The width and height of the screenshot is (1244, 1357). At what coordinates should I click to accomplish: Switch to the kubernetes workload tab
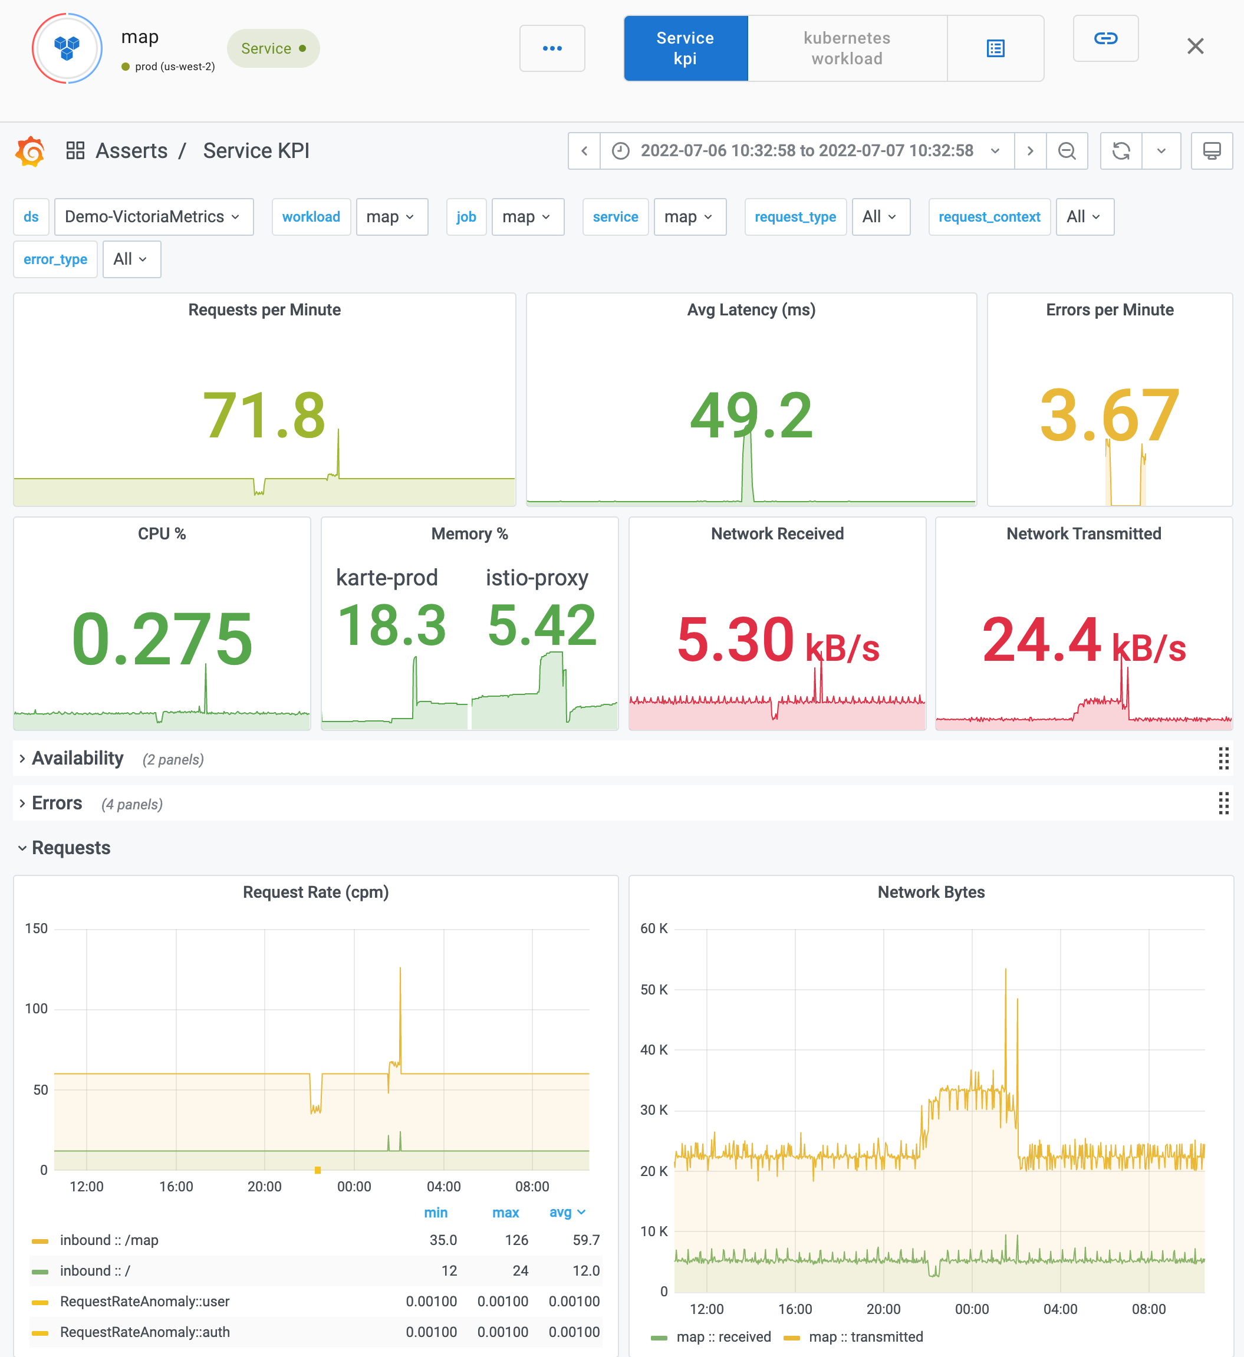point(846,48)
